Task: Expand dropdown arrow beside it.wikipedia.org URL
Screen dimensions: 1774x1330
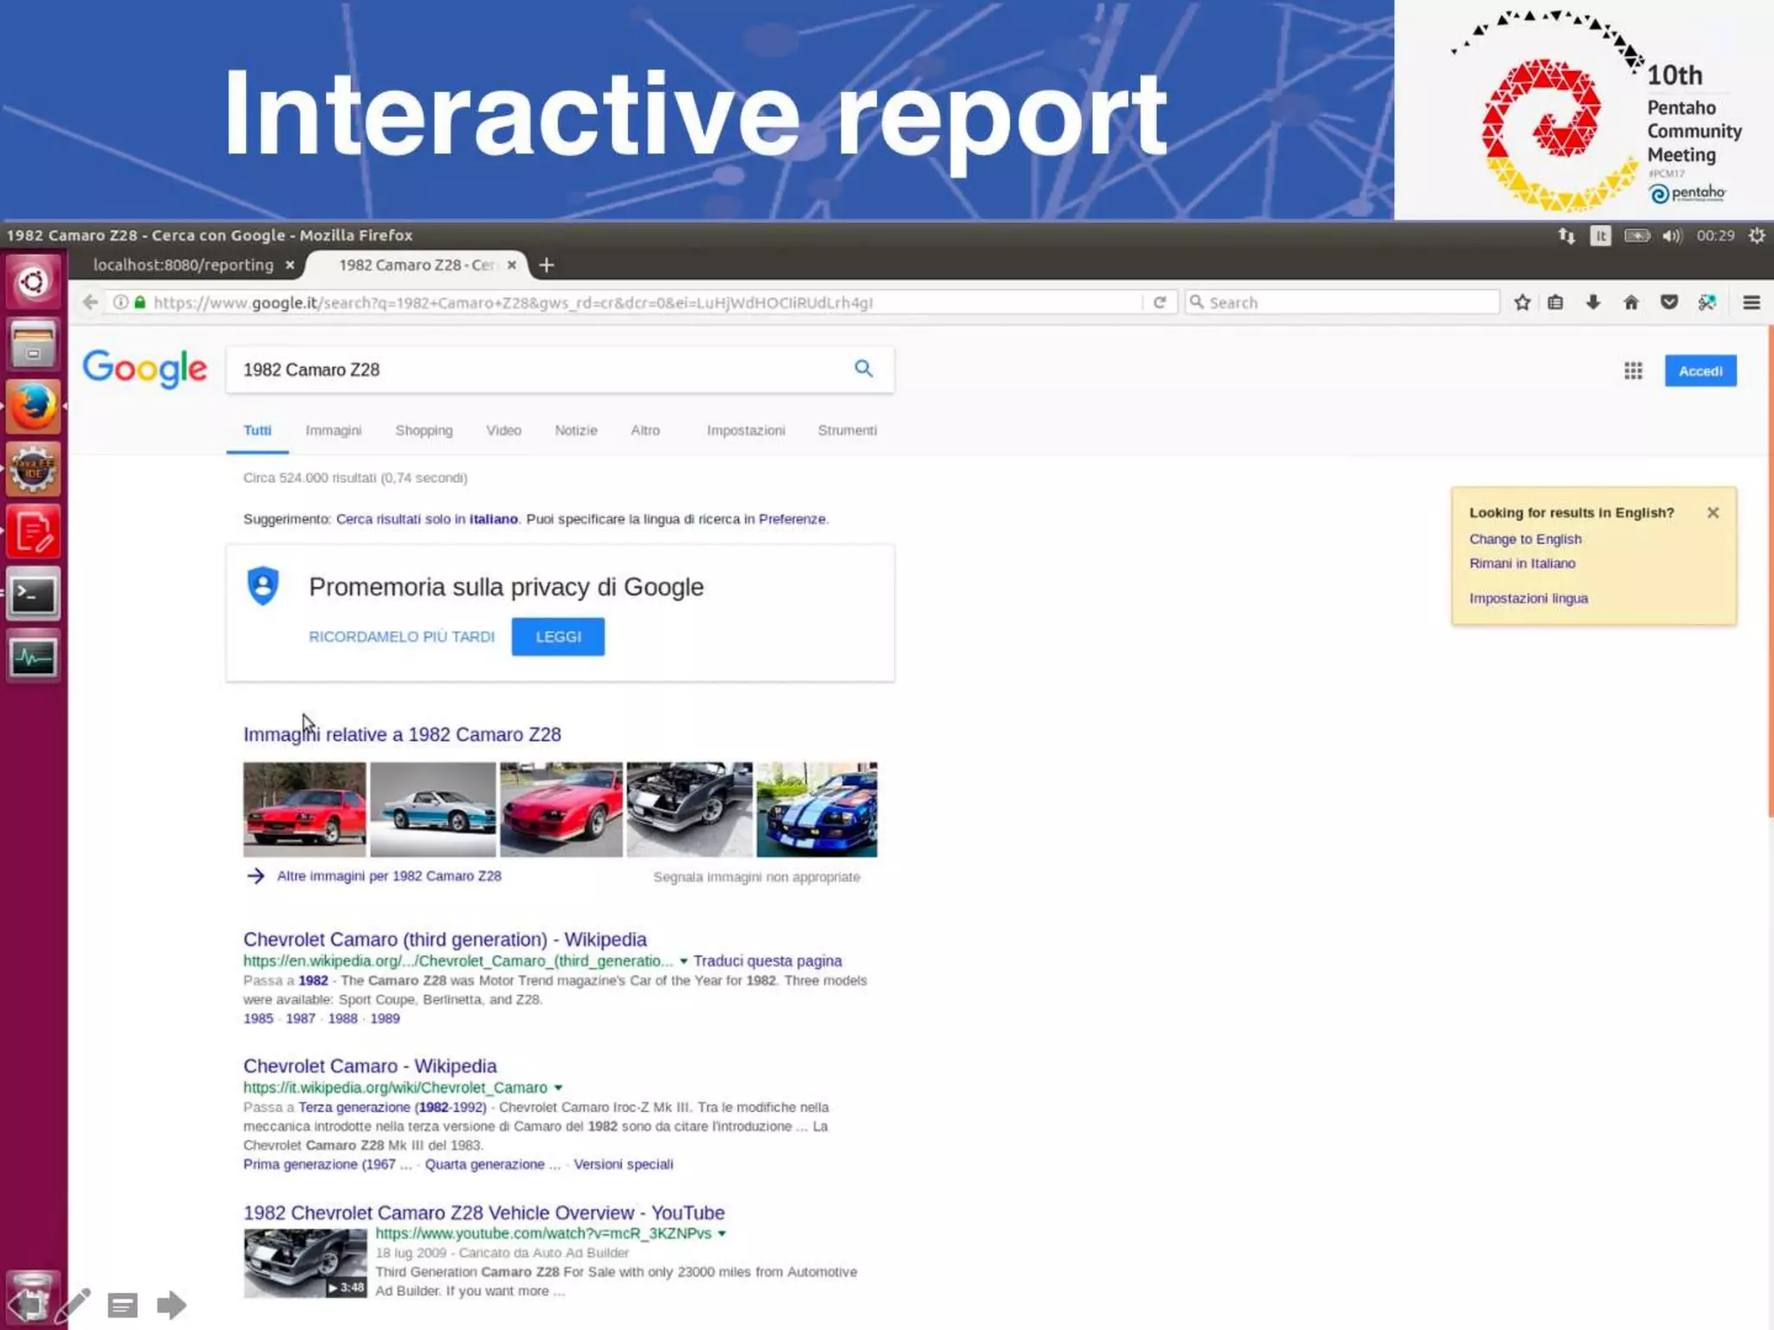Action: (x=558, y=1088)
